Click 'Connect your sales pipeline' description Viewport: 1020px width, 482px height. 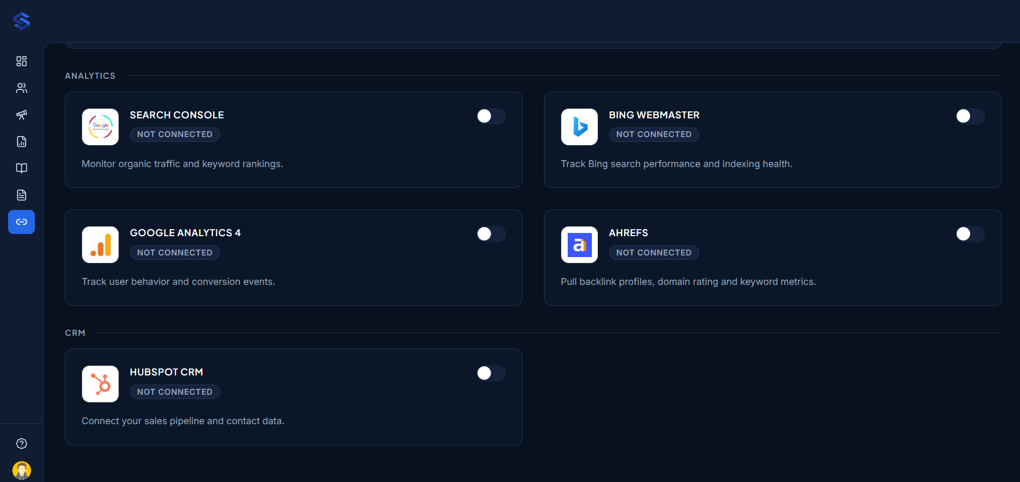[x=183, y=421]
